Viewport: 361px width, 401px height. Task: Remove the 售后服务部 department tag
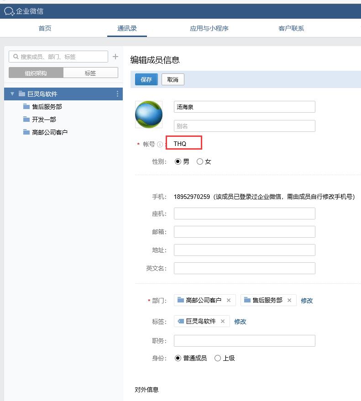pyautogui.click(x=289, y=300)
